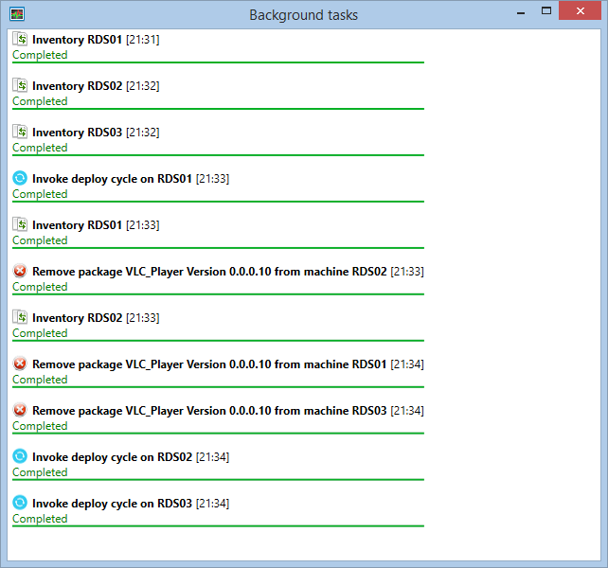Click progress bar under Inventory RDS01 21:31
Image resolution: width=608 pixels, height=568 pixels.
pyautogui.click(x=218, y=62)
